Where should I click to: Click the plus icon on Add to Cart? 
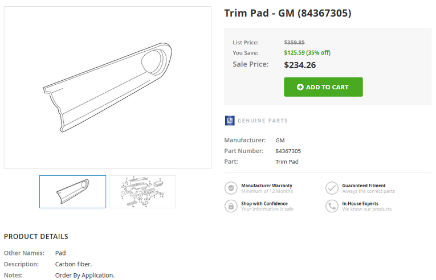(x=300, y=87)
